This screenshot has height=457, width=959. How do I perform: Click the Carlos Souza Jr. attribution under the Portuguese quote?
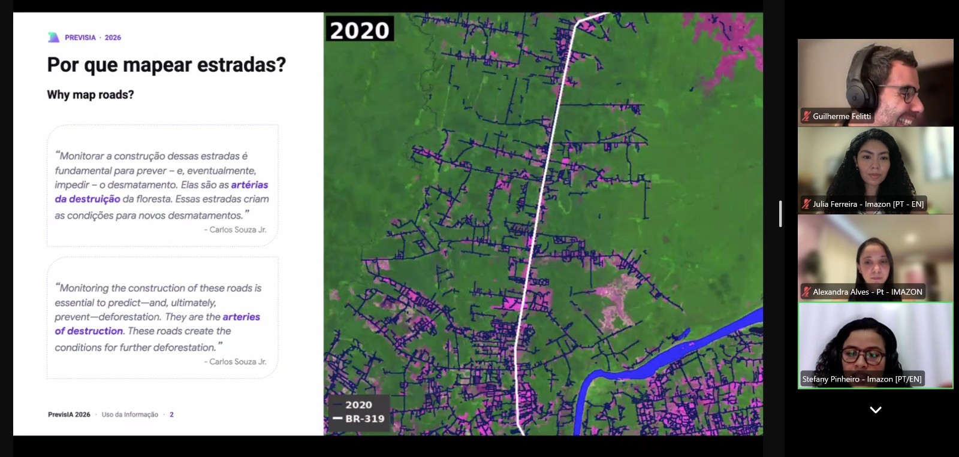click(x=235, y=230)
